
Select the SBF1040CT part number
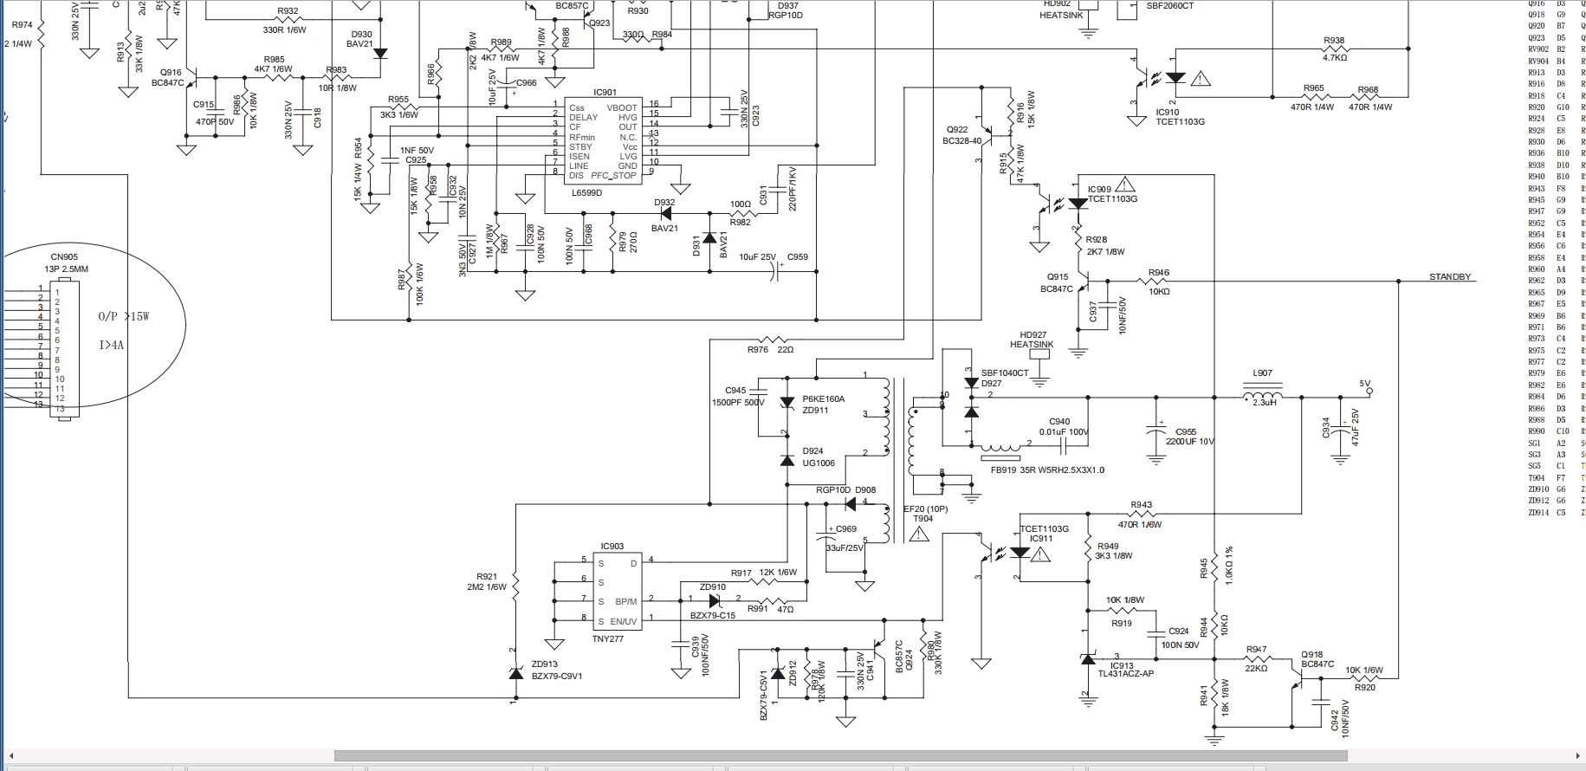[x=1005, y=373]
